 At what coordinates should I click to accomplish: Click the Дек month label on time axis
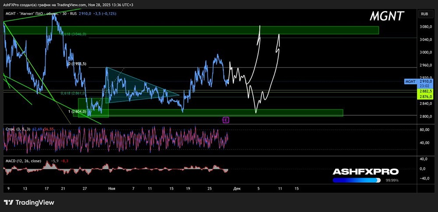click(x=237, y=188)
